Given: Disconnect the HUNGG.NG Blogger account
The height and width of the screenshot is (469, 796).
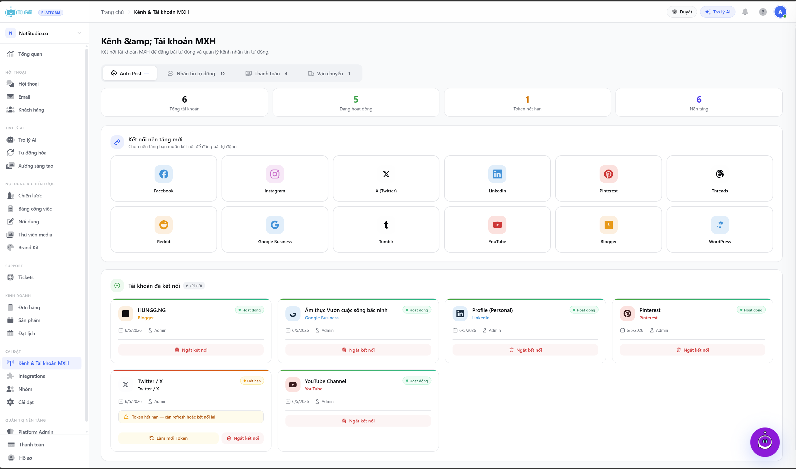Looking at the screenshot, I should pyautogui.click(x=191, y=350).
